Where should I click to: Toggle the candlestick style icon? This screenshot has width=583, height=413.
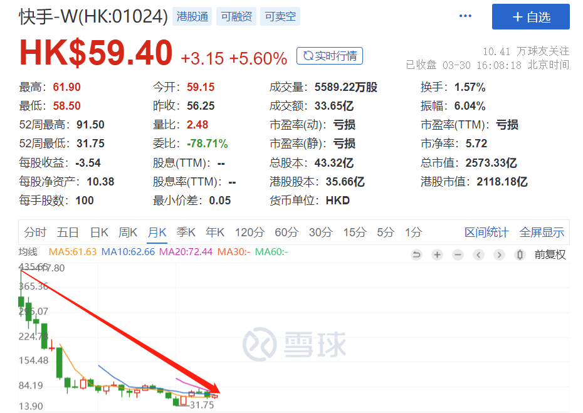(520, 254)
